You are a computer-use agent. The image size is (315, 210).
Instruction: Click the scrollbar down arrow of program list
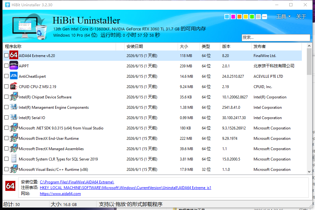(309, 172)
